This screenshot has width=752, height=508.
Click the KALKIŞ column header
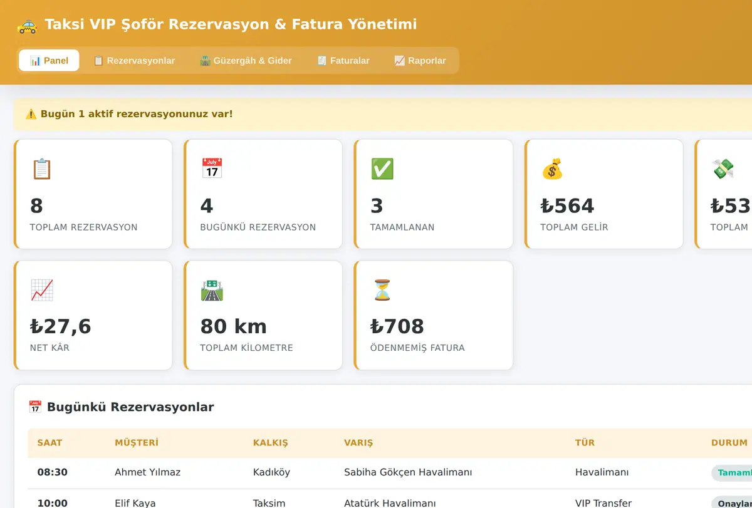pyautogui.click(x=270, y=443)
